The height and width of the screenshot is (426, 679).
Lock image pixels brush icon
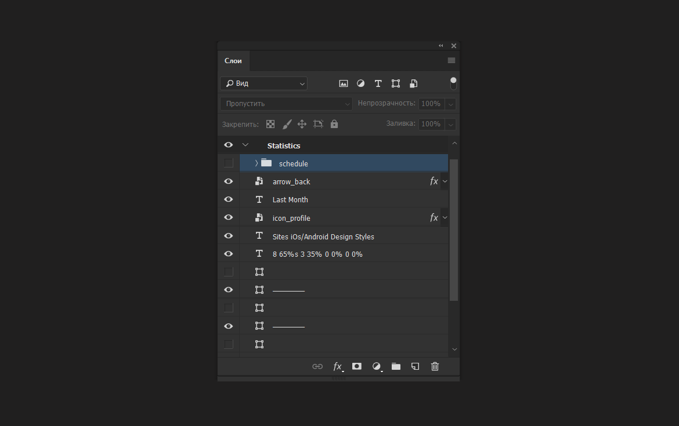[287, 124]
